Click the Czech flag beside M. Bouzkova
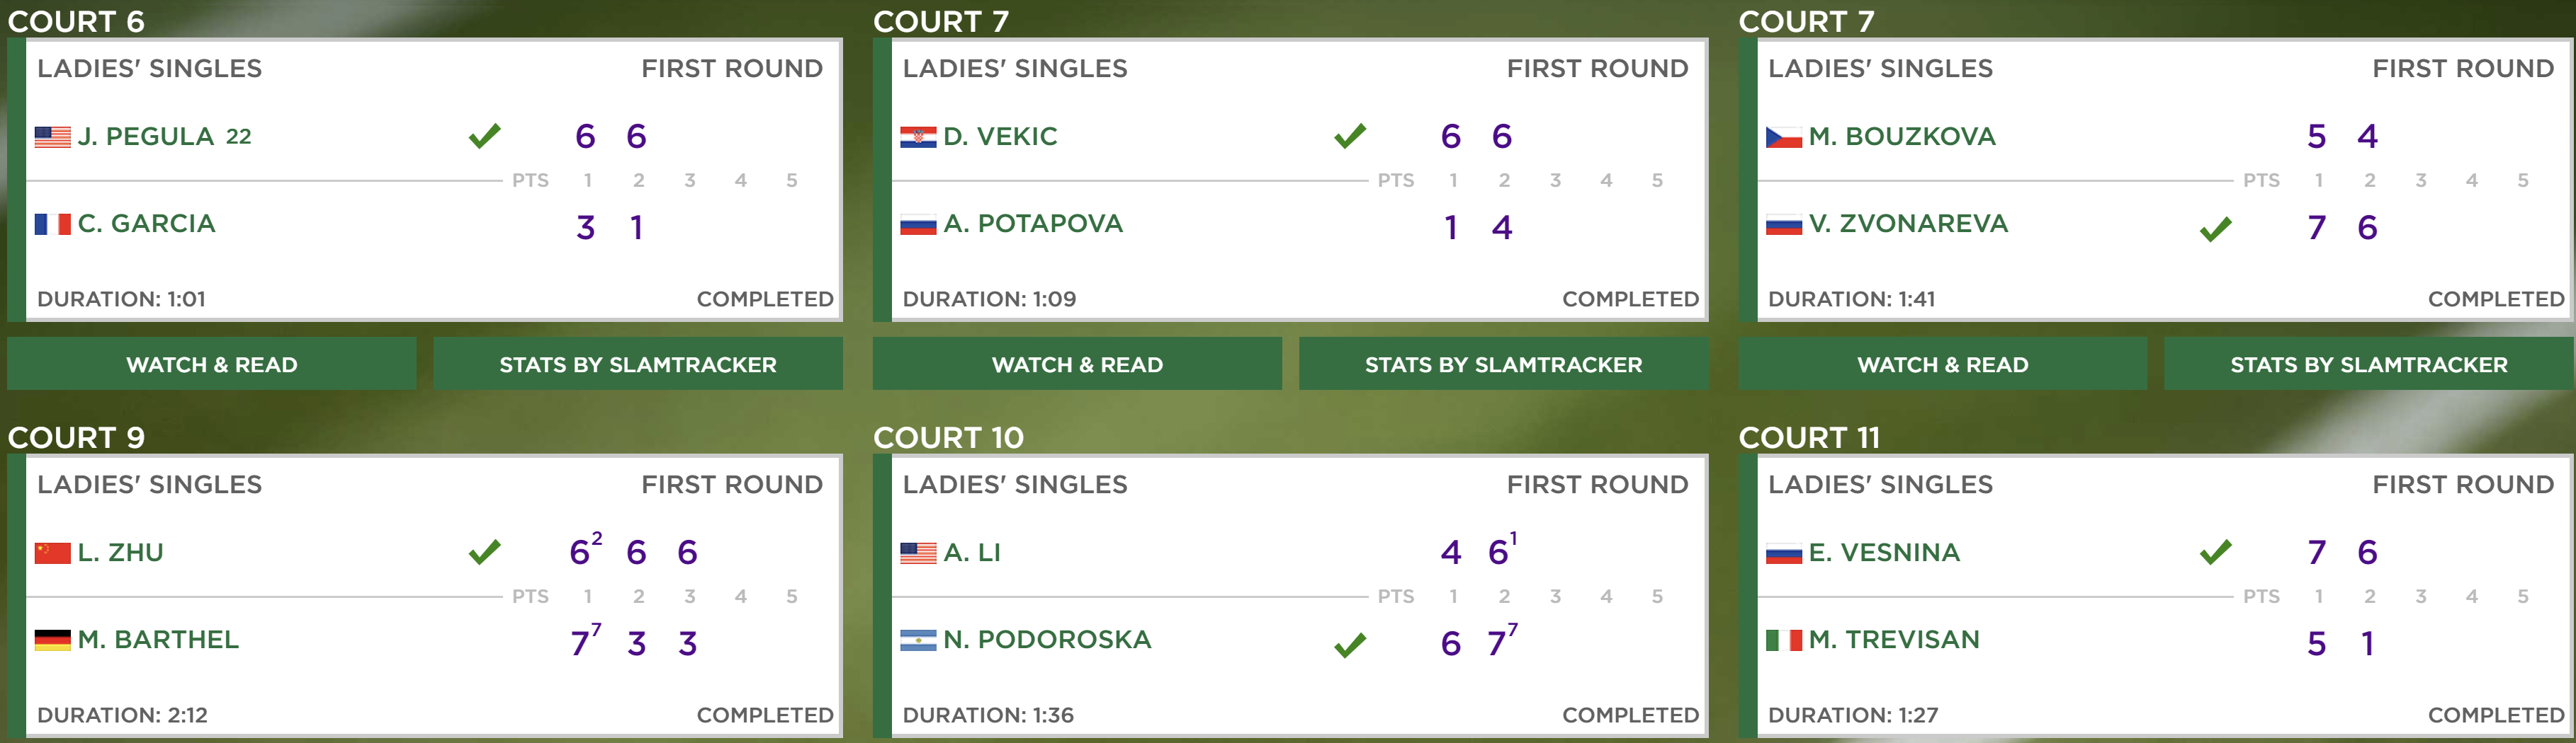Screen dimensions: 2576x743 pyautogui.click(x=1783, y=137)
